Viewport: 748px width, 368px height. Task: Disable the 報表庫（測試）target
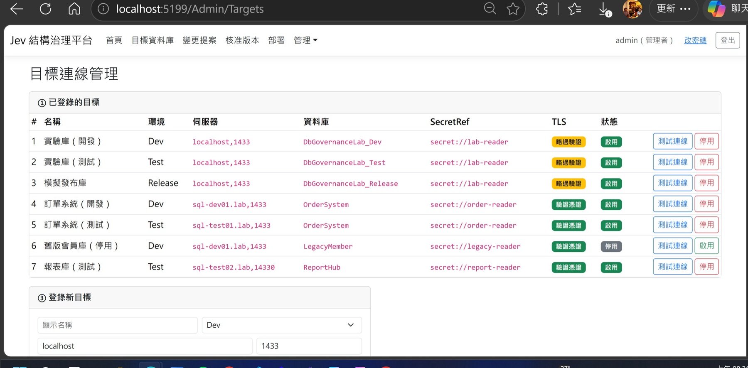[x=706, y=267]
